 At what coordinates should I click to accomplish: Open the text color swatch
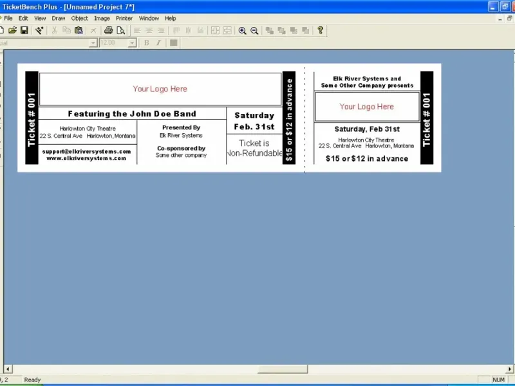coord(174,42)
